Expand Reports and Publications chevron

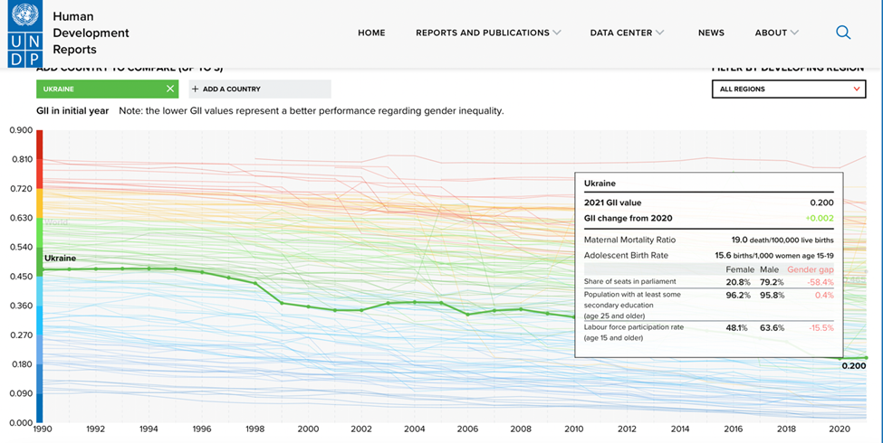click(x=557, y=33)
